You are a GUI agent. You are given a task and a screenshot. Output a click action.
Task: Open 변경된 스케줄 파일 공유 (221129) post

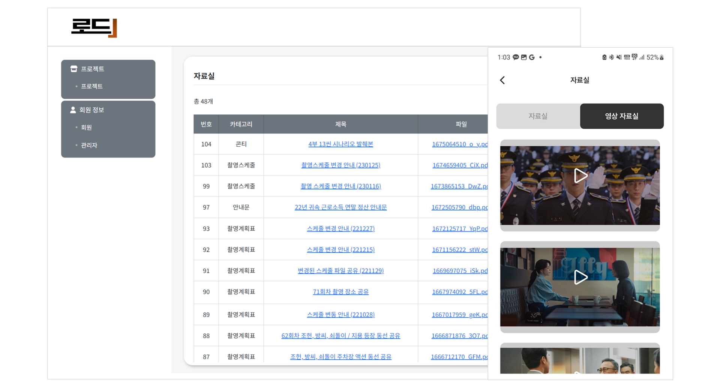pos(340,270)
